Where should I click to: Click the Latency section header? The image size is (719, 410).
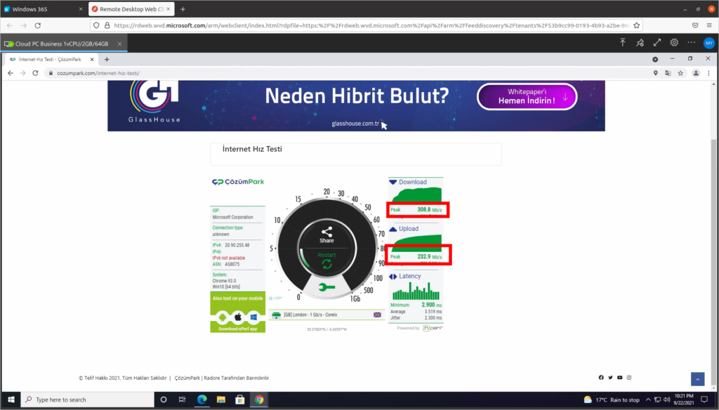pyautogui.click(x=405, y=276)
